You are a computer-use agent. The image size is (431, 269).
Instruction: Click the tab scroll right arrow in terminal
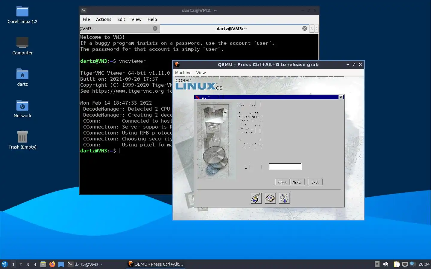point(316,28)
